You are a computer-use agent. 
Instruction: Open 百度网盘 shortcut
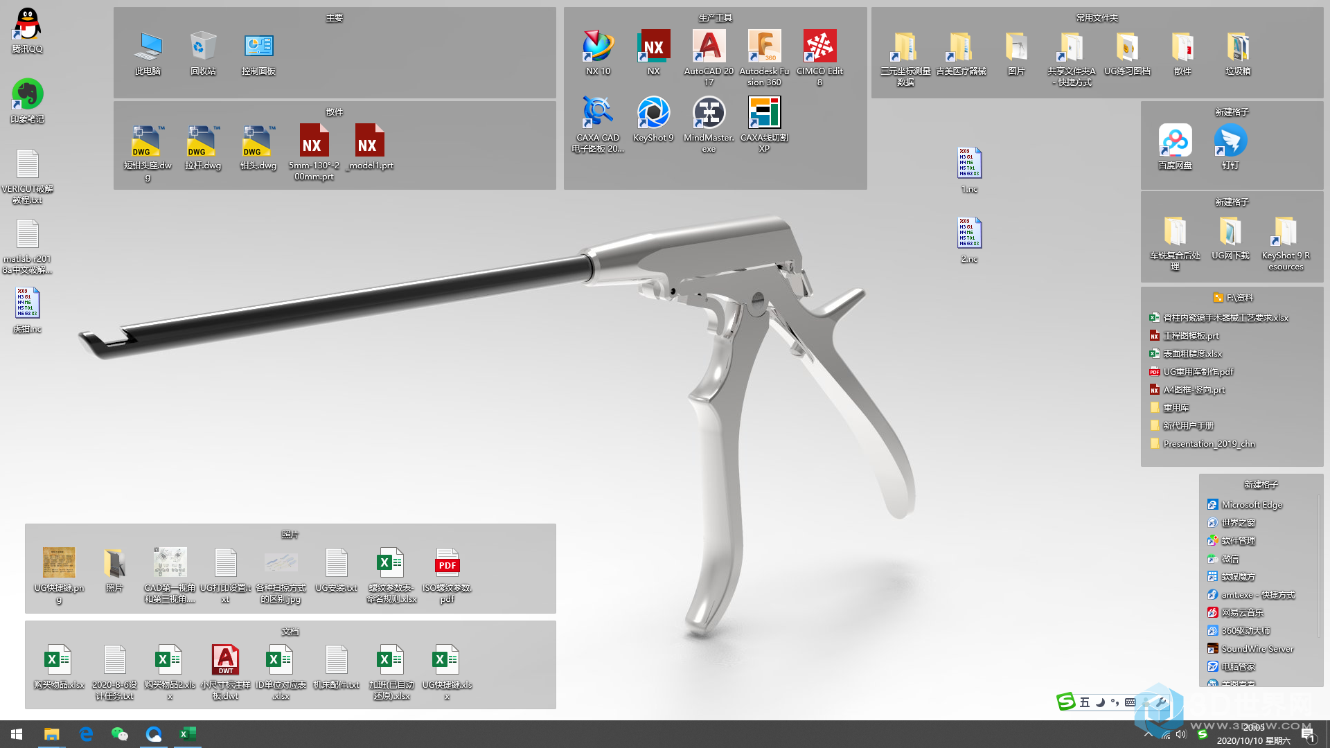[x=1176, y=148]
